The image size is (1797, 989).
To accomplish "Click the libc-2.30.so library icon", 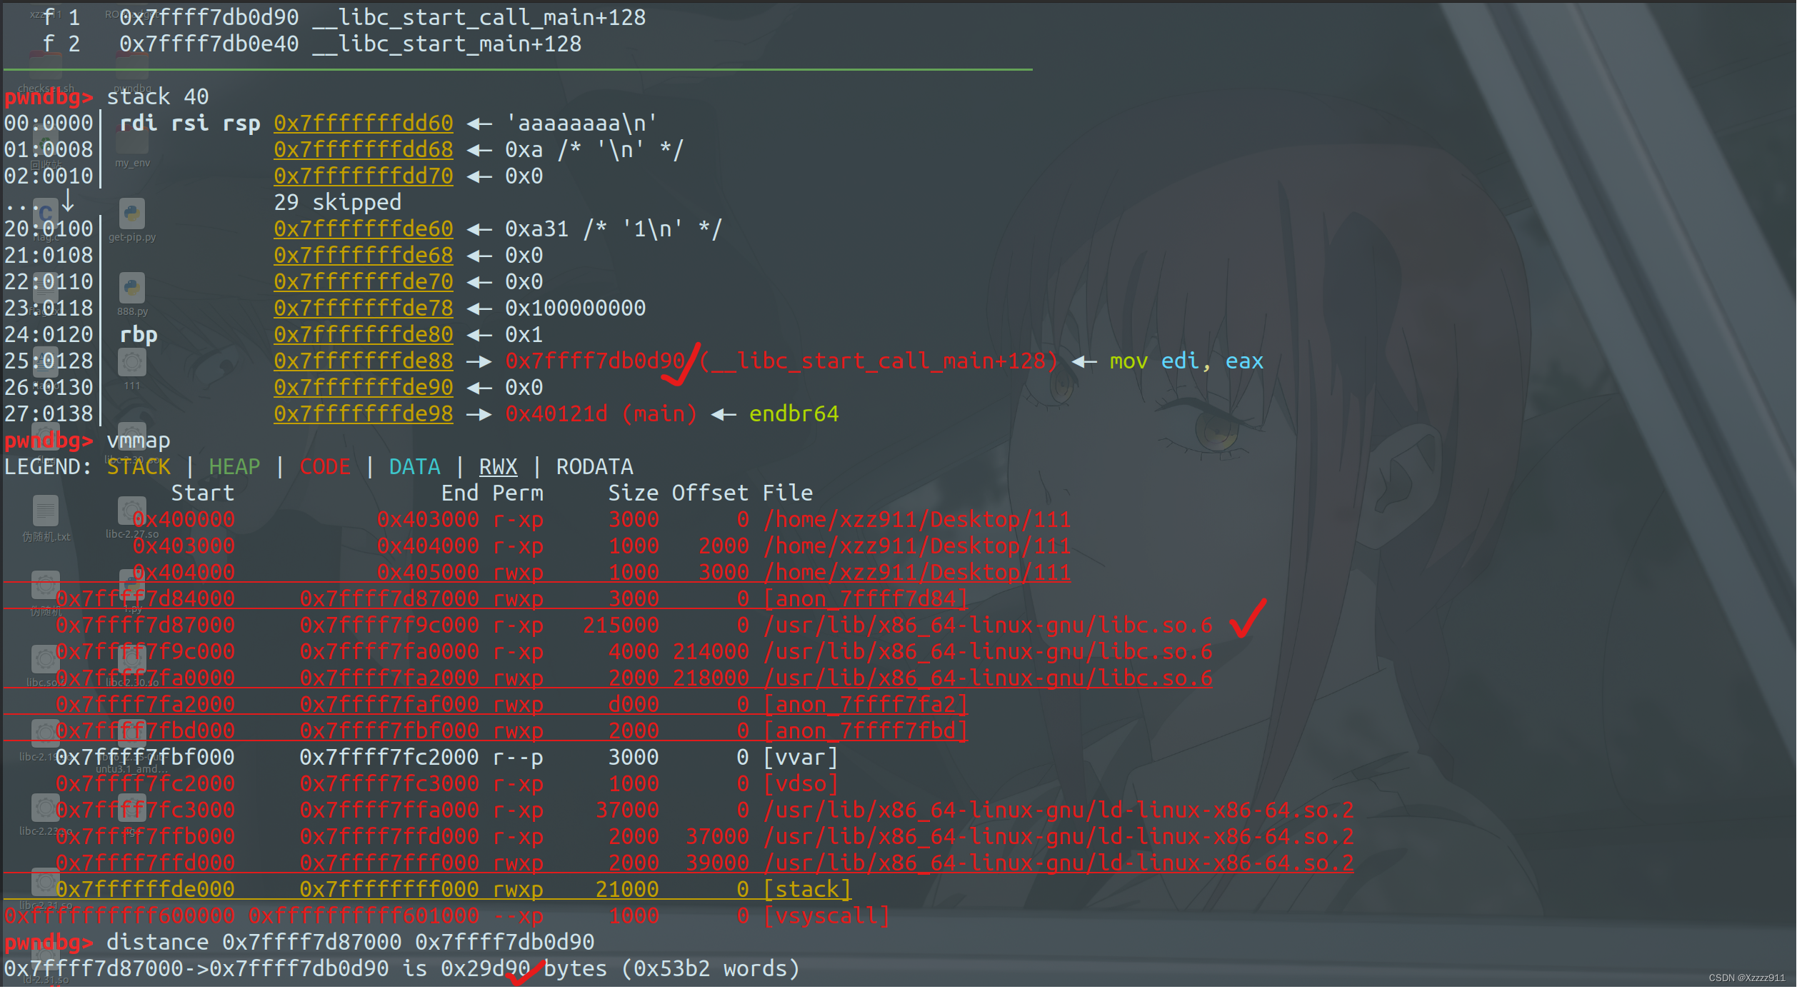I will 132,661.
